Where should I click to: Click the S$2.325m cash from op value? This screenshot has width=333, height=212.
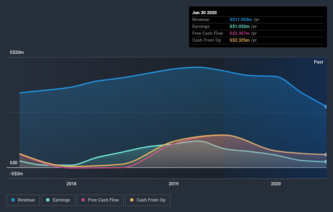point(239,40)
